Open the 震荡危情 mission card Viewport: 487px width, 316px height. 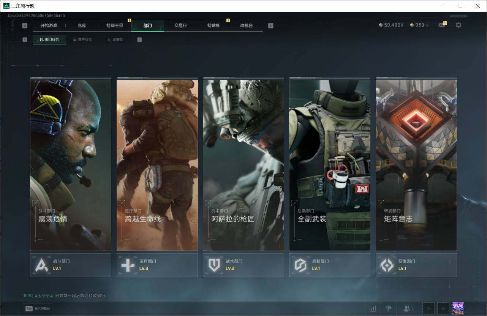pyautogui.click(x=71, y=164)
